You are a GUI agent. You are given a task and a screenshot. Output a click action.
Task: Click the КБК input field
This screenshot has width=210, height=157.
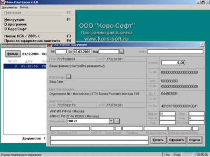click(70, 128)
